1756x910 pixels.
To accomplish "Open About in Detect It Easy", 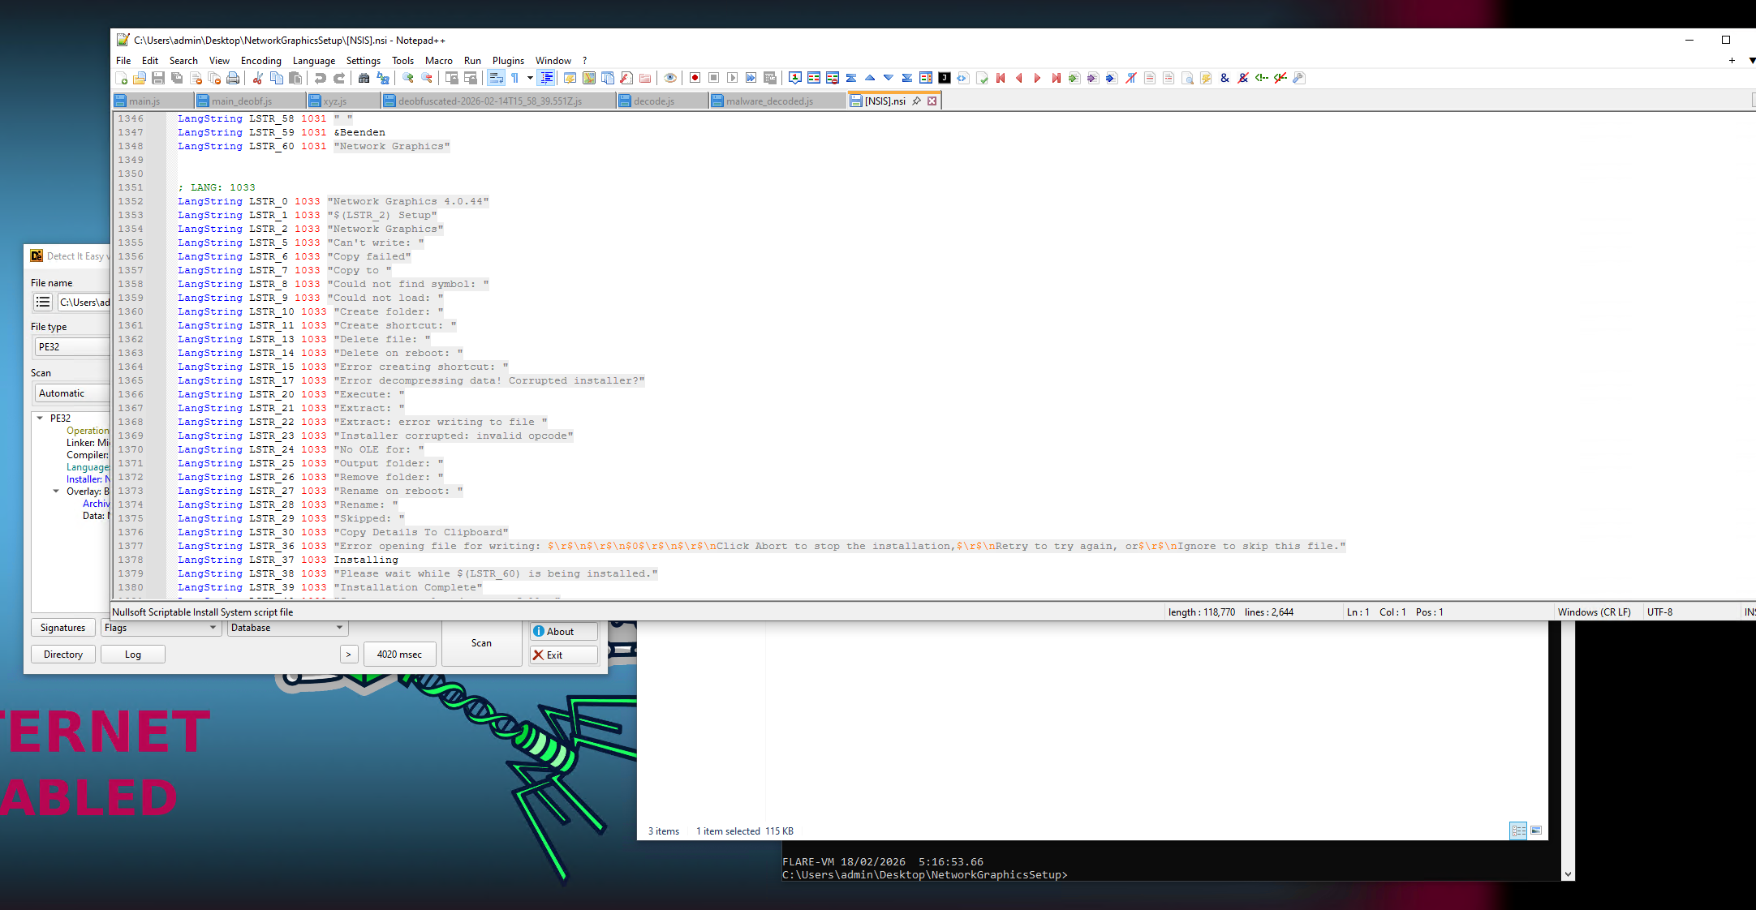I will point(564,632).
